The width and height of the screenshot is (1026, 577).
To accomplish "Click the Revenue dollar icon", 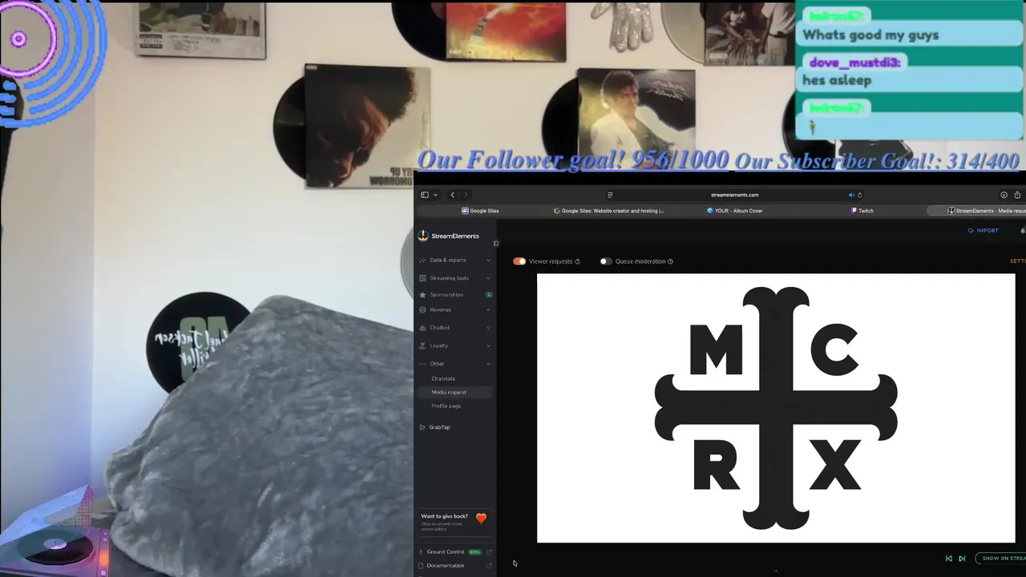I will (422, 309).
